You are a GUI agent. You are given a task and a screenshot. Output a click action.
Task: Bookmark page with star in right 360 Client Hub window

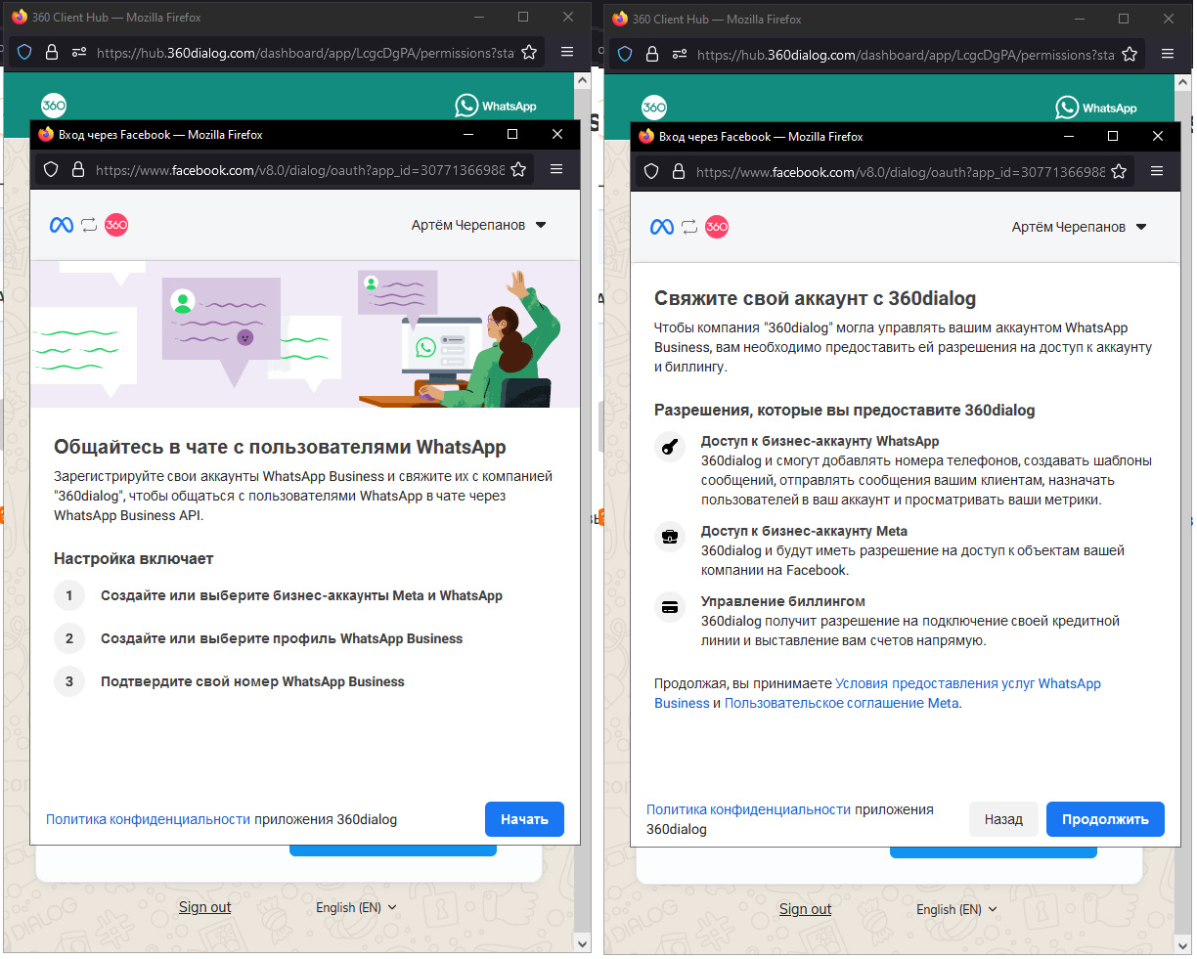click(x=1130, y=55)
